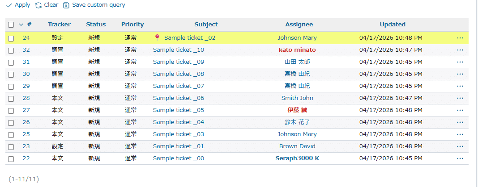Sort by the Updated column header
The image size is (478, 187).
pos(393,25)
